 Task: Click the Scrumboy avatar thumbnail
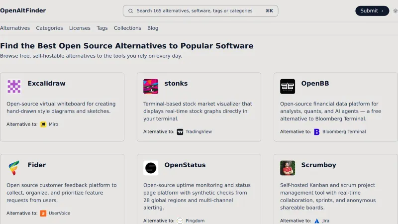tap(288, 168)
